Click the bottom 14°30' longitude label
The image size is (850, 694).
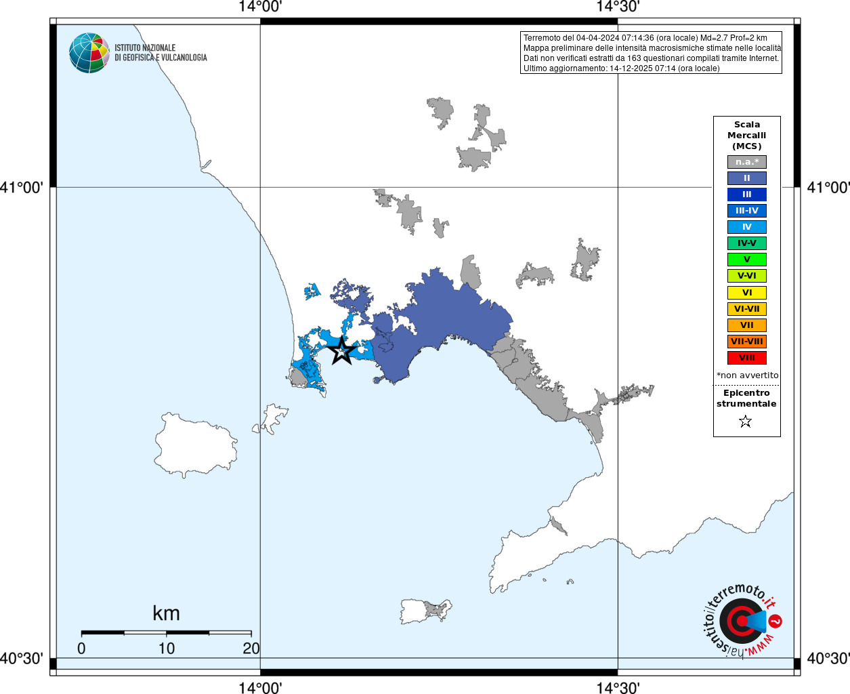pos(618,687)
